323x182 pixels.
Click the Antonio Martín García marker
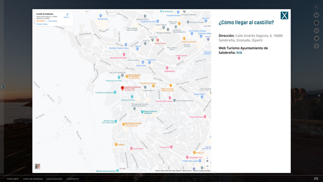click(174, 100)
